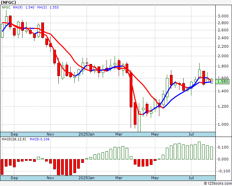Image resolution: width=232 pixels, height=186 pixels.
Task: Click the 2.000 price axis label
Action: coord(223,56)
